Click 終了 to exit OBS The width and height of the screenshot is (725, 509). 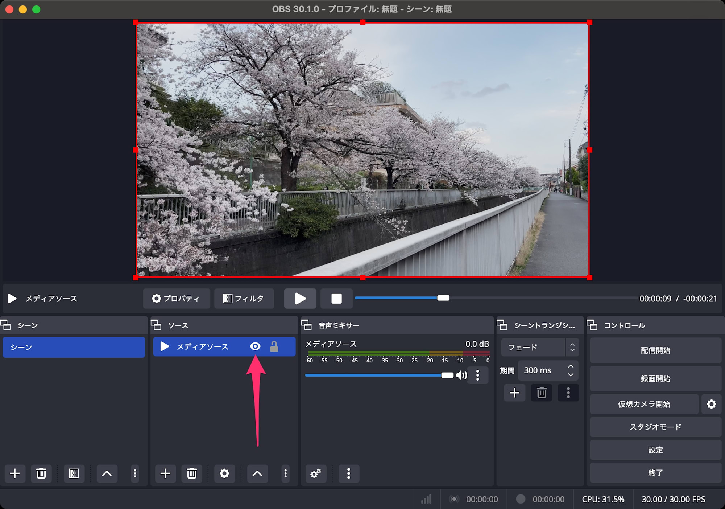click(x=655, y=473)
